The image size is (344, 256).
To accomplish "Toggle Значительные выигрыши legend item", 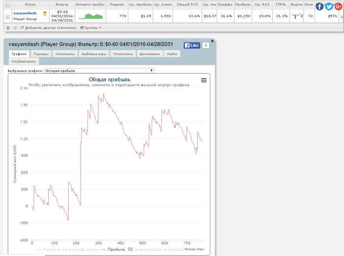I will (x=156, y=250).
